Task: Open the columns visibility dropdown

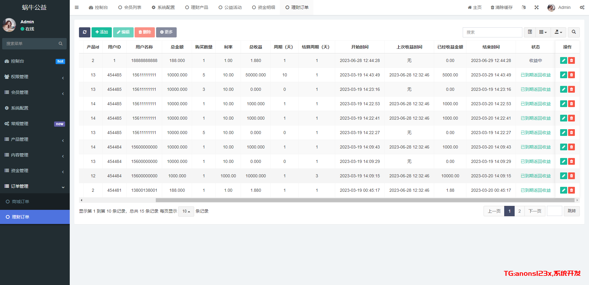Action: pyautogui.click(x=543, y=32)
